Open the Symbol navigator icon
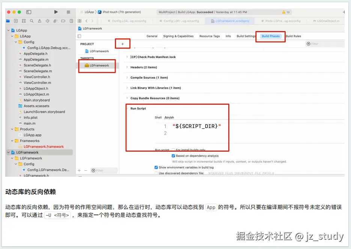Image resolution: width=351 pixels, height=249 pixels. pos(24,21)
